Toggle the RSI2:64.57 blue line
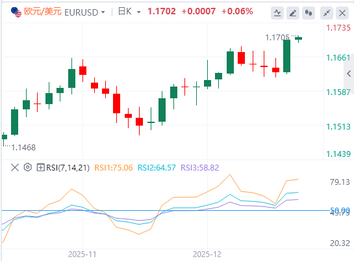354x261 pixels. (x=157, y=168)
